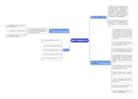Select leaf note beginning with (一)
This screenshot has width=138, height=99.
(16, 26)
